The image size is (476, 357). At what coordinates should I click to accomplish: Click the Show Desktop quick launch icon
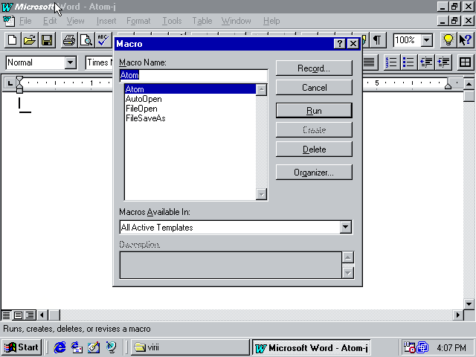click(94, 347)
